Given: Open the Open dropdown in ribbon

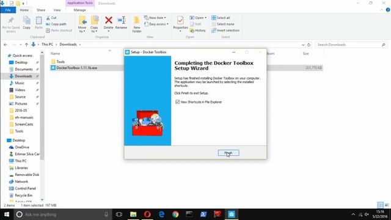Looking at the screenshot, I should tap(198, 18).
